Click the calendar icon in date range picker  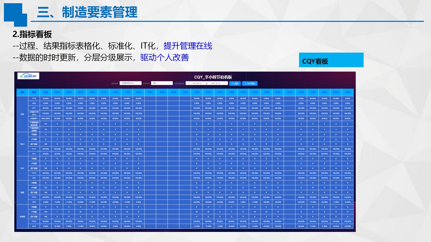[188, 83]
